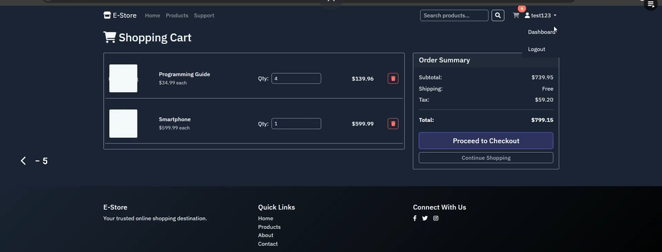Click the $34.99 each price text
This screenshot has height=252, width=662.
(173, 83)
